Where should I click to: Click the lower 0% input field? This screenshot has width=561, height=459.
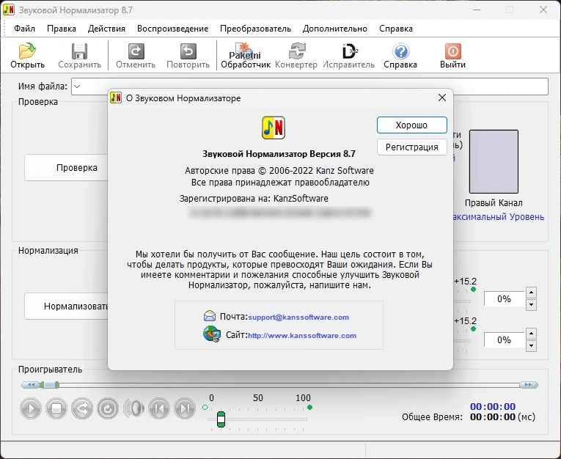[x=504, y=340]
